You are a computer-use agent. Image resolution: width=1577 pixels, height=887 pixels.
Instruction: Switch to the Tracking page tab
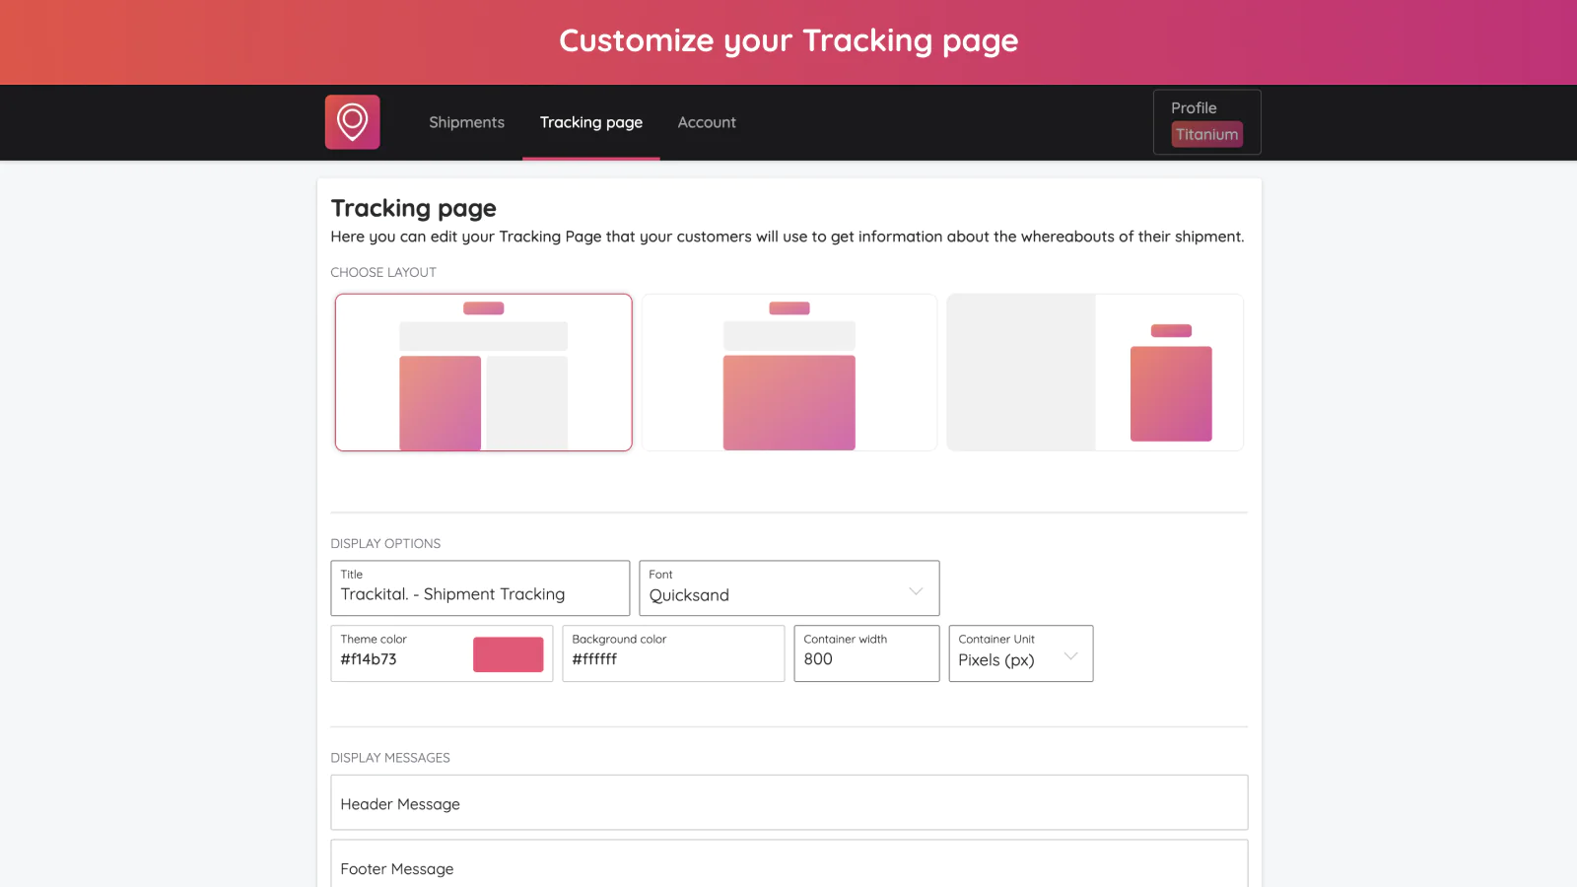point(591,122)
